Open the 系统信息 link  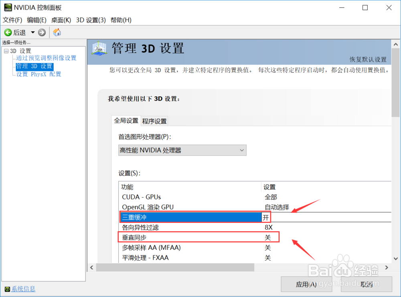click(23, 289)
